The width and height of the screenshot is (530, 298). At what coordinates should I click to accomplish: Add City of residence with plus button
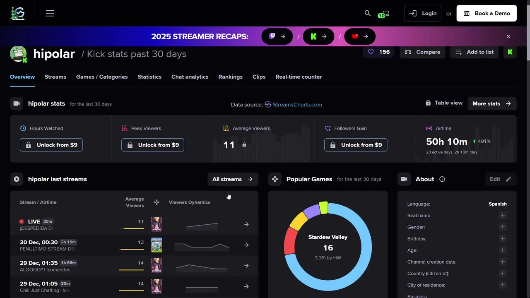502,285
